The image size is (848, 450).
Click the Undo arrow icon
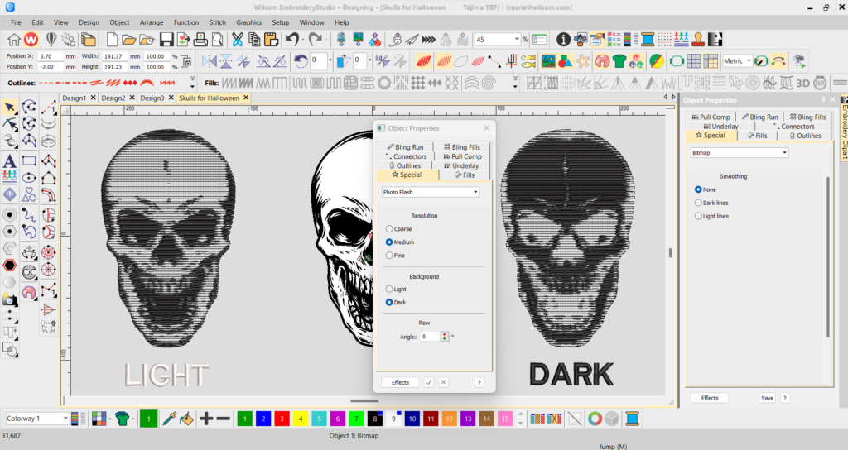pyautogui.click(x=291, y=39)
